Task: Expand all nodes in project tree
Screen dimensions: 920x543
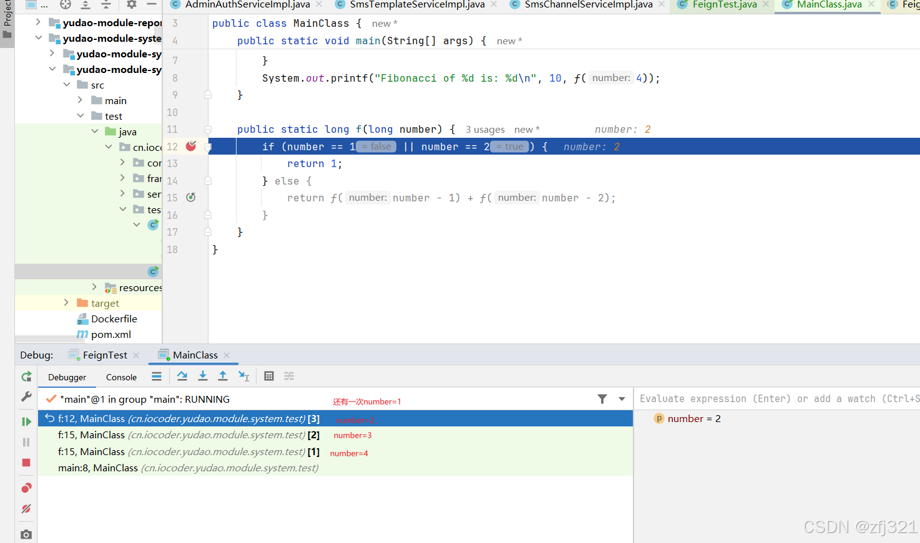Action: point(86,4)
